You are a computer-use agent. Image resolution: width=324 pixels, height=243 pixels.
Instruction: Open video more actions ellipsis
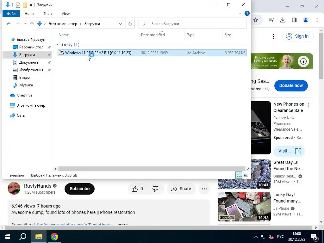[x=204, y=189]
